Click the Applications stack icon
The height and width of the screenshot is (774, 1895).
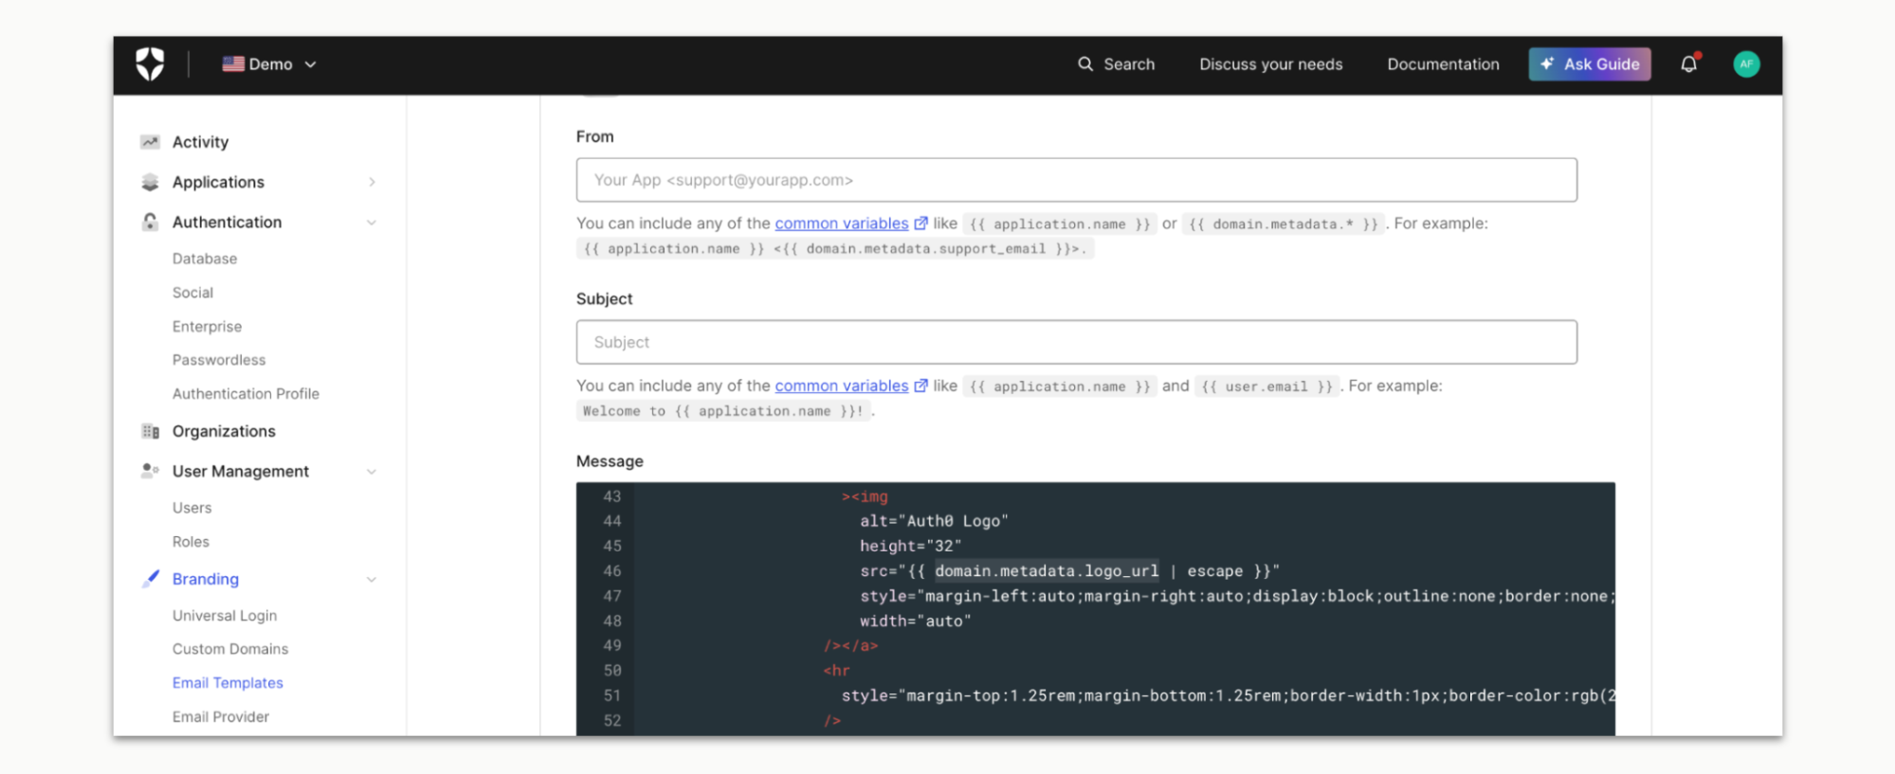click(150, 182)
